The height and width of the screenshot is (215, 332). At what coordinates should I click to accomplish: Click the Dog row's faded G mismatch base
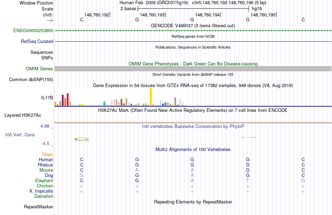pos(81,175)
